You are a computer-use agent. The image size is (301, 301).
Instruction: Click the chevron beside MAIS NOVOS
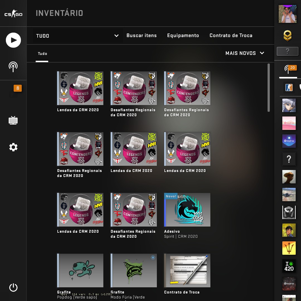[x=262, y=53]
